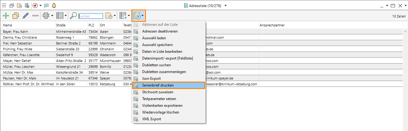
Task: Expand the list export dropdown arrow
Action: click(x=129, y=15)
